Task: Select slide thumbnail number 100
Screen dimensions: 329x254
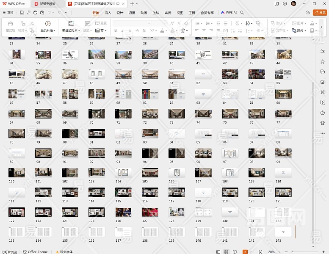Action: coord(17,173)
